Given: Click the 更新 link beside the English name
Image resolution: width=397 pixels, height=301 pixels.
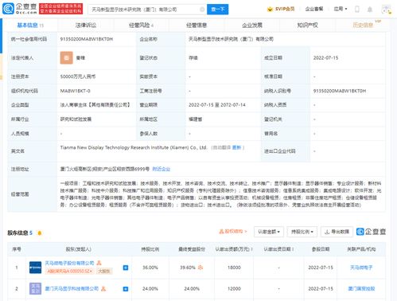Looking at the screenshot, I should click(236, 147).
